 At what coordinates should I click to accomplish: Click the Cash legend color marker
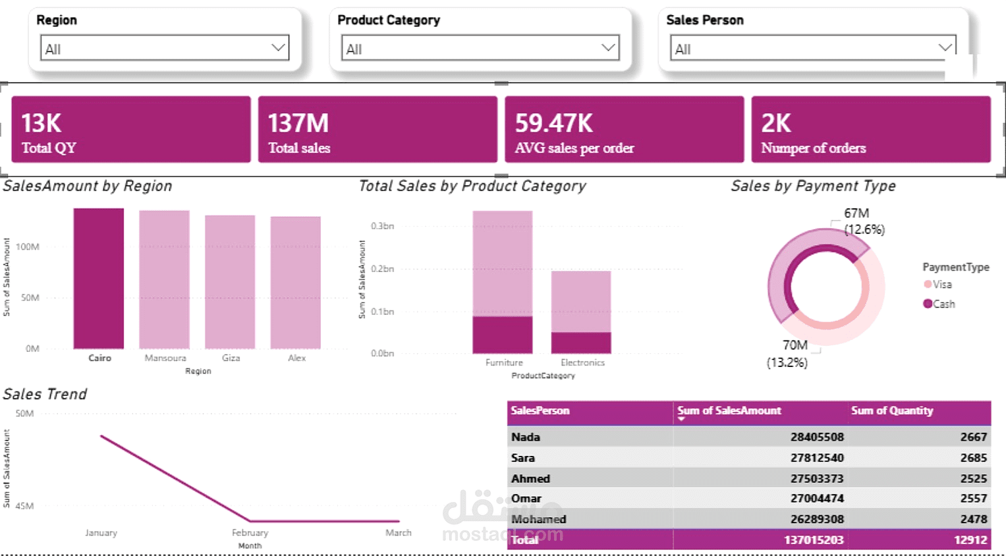tap(928, 304)
